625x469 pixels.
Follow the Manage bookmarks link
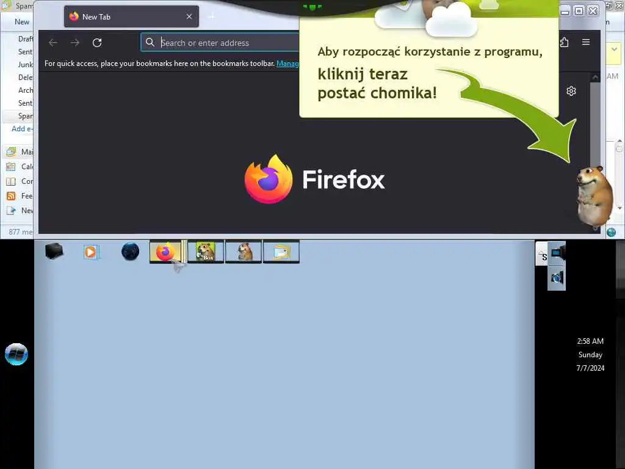(x=287, y=64)
